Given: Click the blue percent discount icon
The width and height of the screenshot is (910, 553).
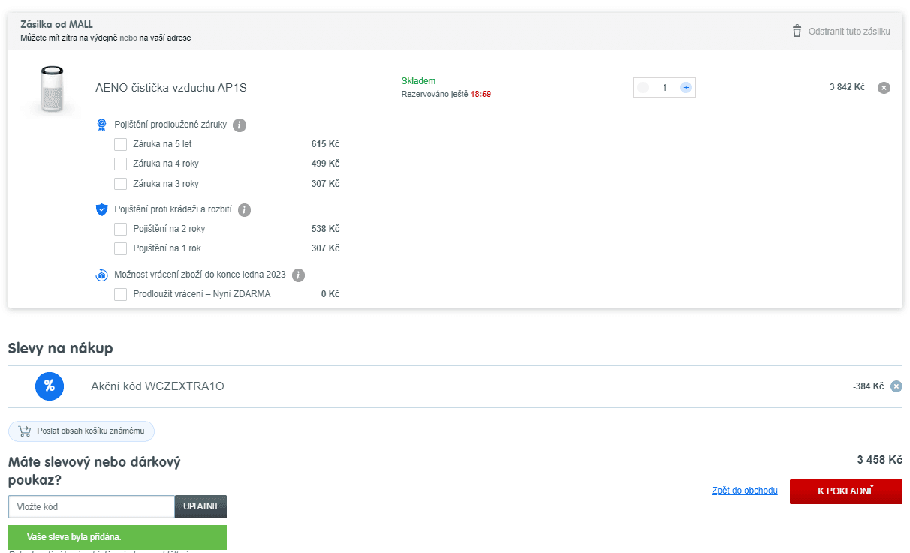Looking at the screenshot, I should click(50, 386).
